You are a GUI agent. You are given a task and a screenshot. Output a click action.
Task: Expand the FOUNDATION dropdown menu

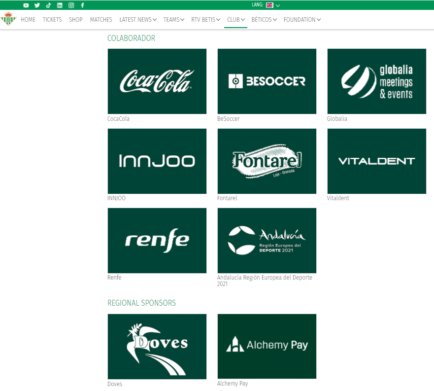point(302,20)
